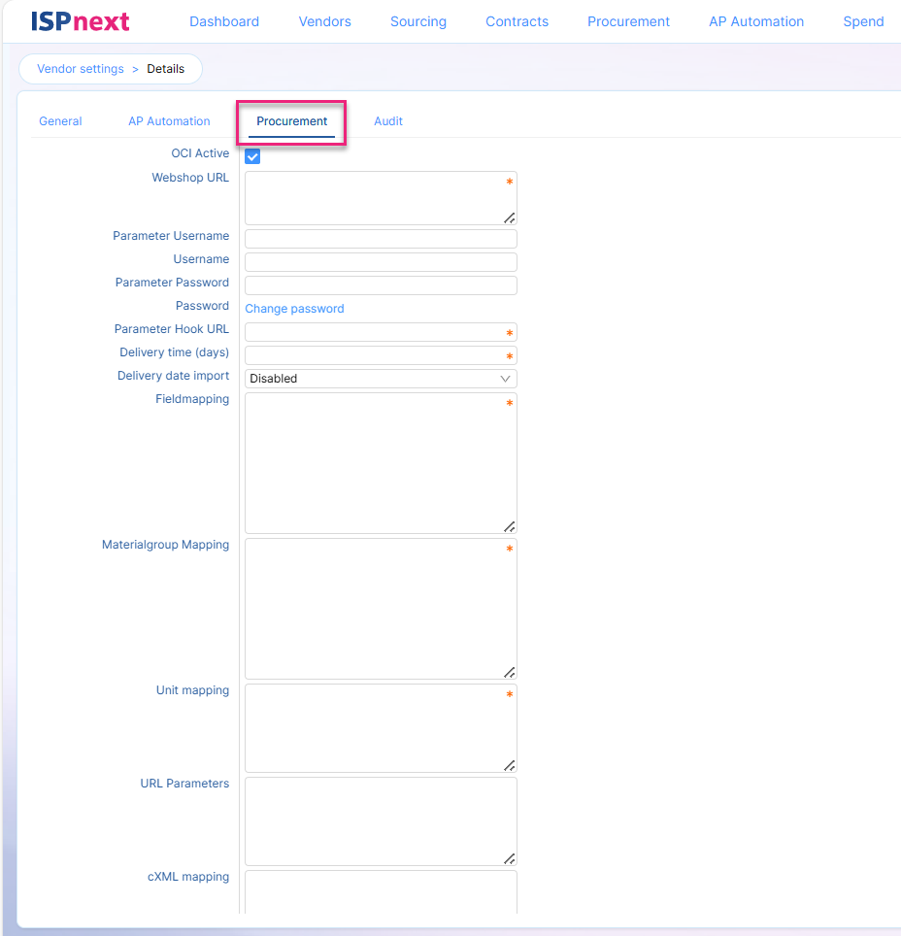Open the AP Automation settings tab

point(169,121)
